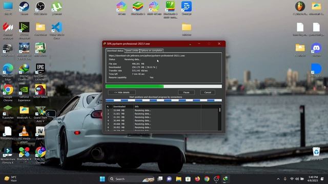This screenshot has height=184, width=328.
Task: Open the TLauncher desktop shortcut
Action: click(8, 112)
